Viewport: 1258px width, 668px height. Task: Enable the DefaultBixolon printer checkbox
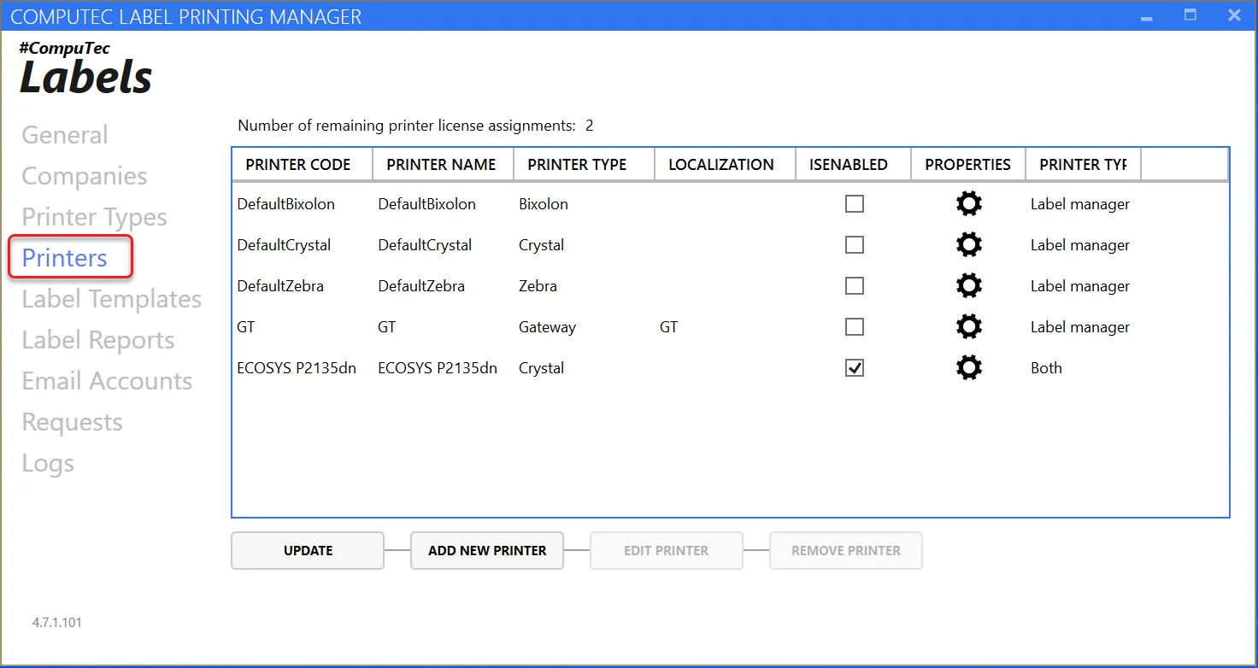854,204
